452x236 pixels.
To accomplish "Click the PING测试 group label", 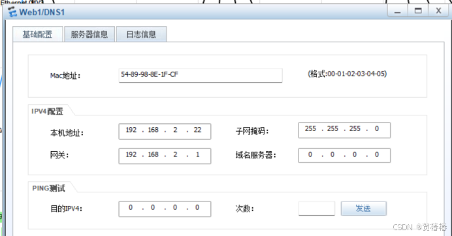I will pos(48,188).
